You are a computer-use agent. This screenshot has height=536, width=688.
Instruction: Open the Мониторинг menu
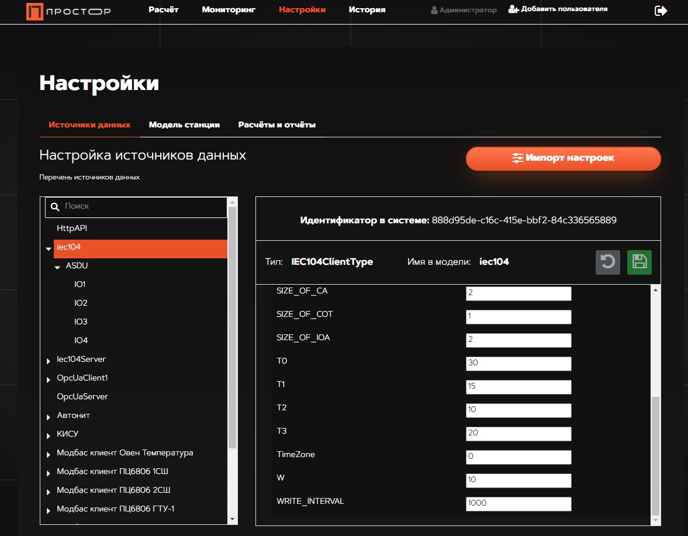tap(229, 10)
